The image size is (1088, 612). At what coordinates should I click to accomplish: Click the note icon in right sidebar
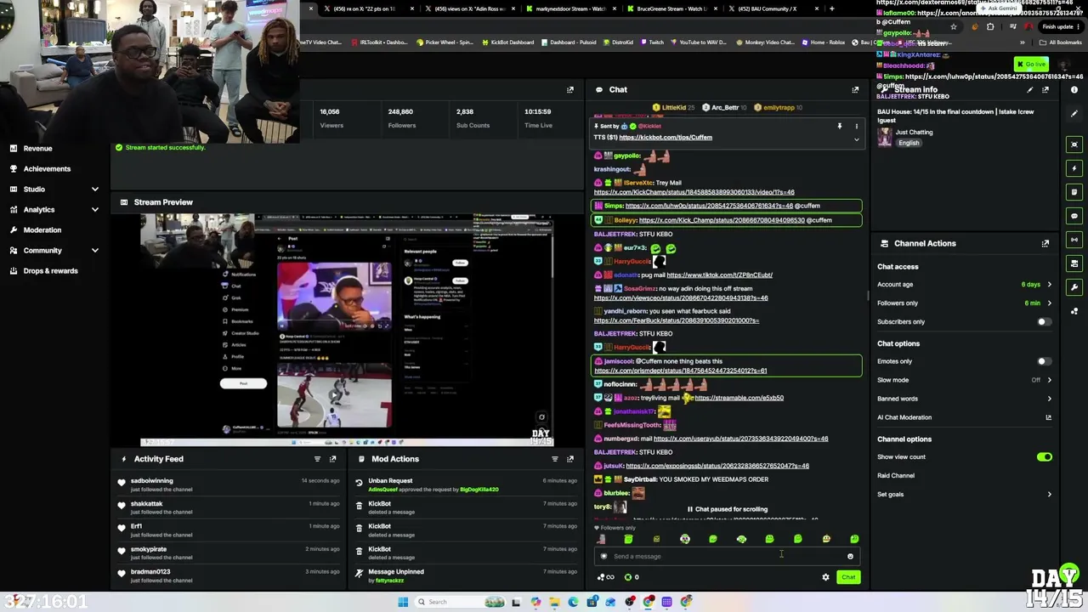[1074, 192]
